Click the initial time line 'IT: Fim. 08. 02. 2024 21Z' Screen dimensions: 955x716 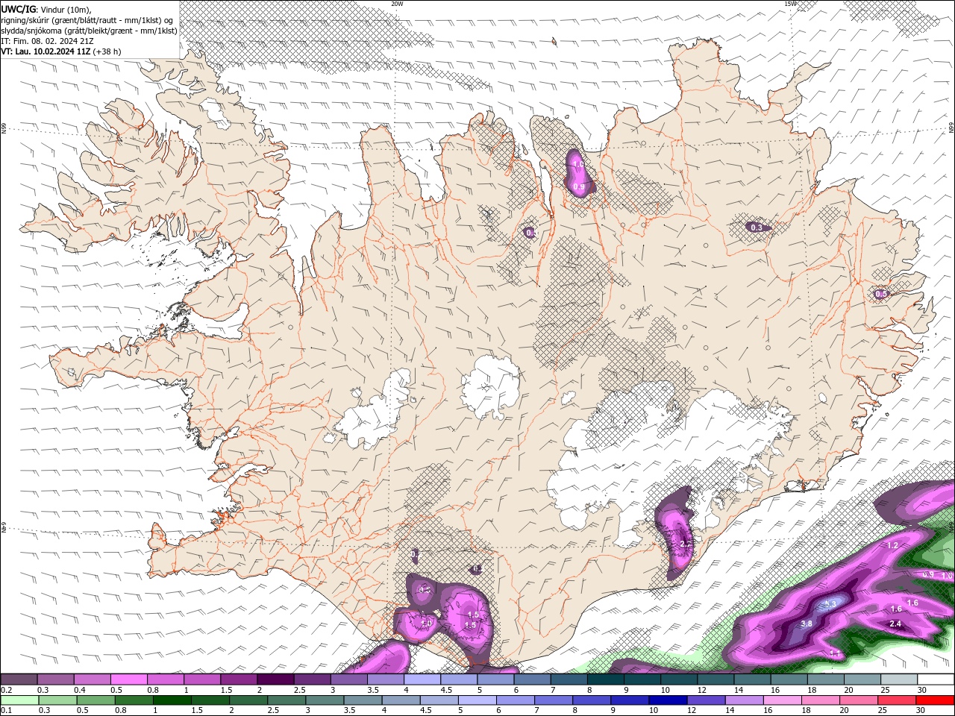click(x=47, y=41)
